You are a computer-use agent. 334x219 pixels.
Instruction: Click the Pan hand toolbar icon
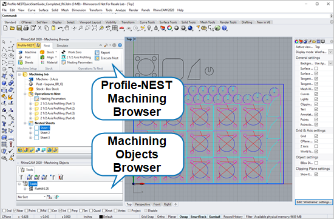67,28
